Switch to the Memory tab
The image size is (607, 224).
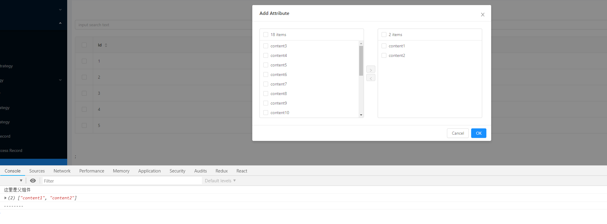coord(121,171)
